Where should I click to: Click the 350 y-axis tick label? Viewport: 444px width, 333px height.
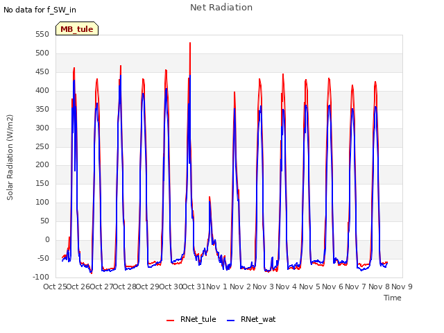click(x=42, y=110)
